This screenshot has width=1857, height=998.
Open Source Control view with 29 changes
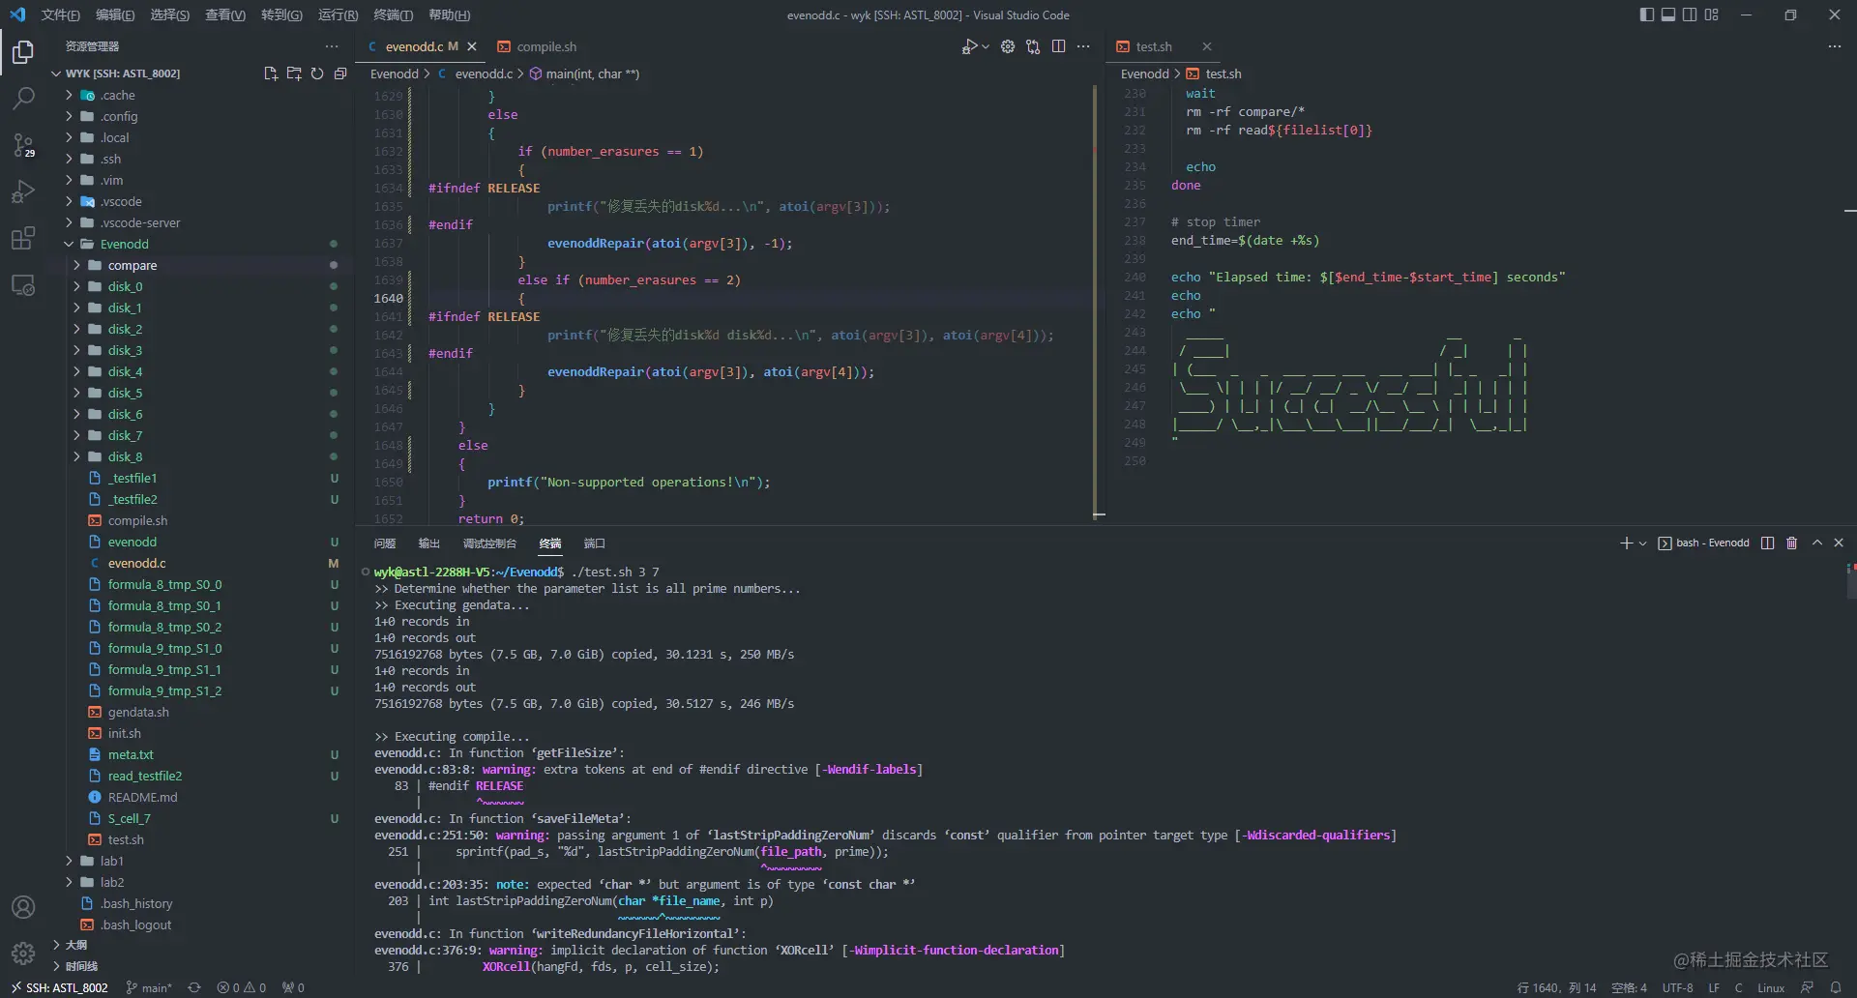[23, 145]
